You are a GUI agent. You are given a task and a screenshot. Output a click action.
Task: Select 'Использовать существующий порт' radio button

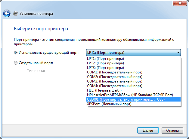click(16, 53)
